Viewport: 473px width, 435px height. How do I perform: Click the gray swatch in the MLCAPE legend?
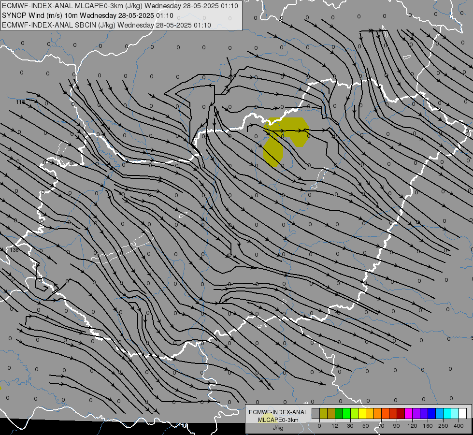(316, 413)
